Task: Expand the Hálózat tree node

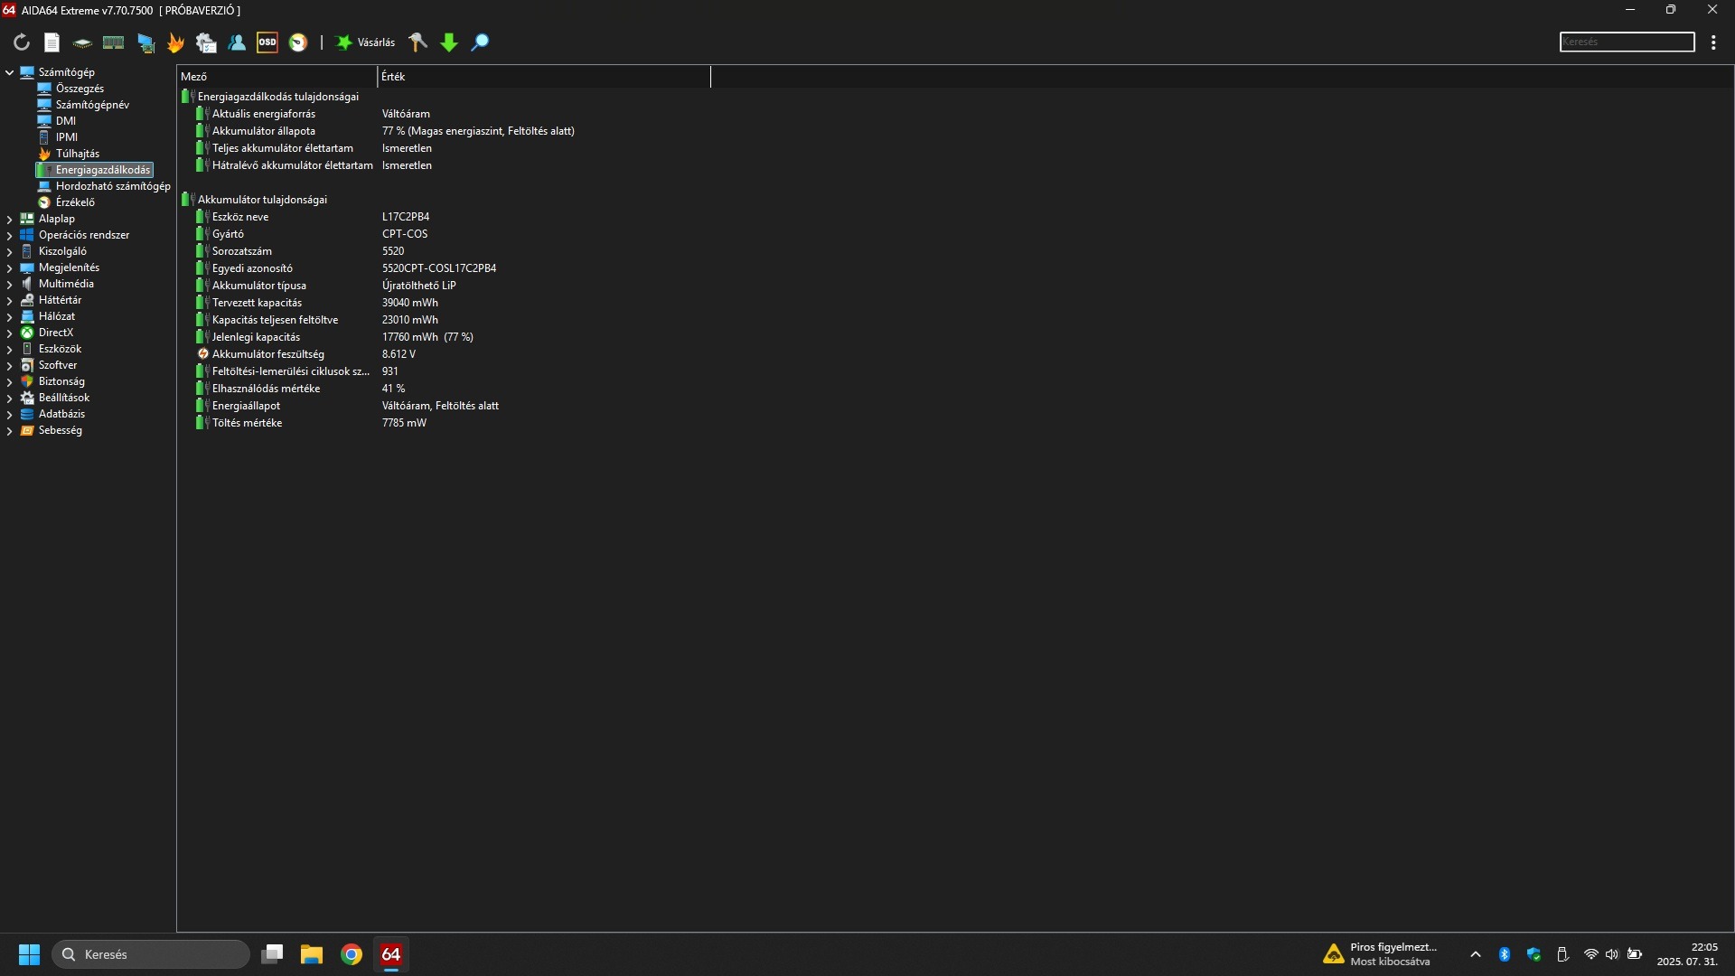Action: [10, 316]
